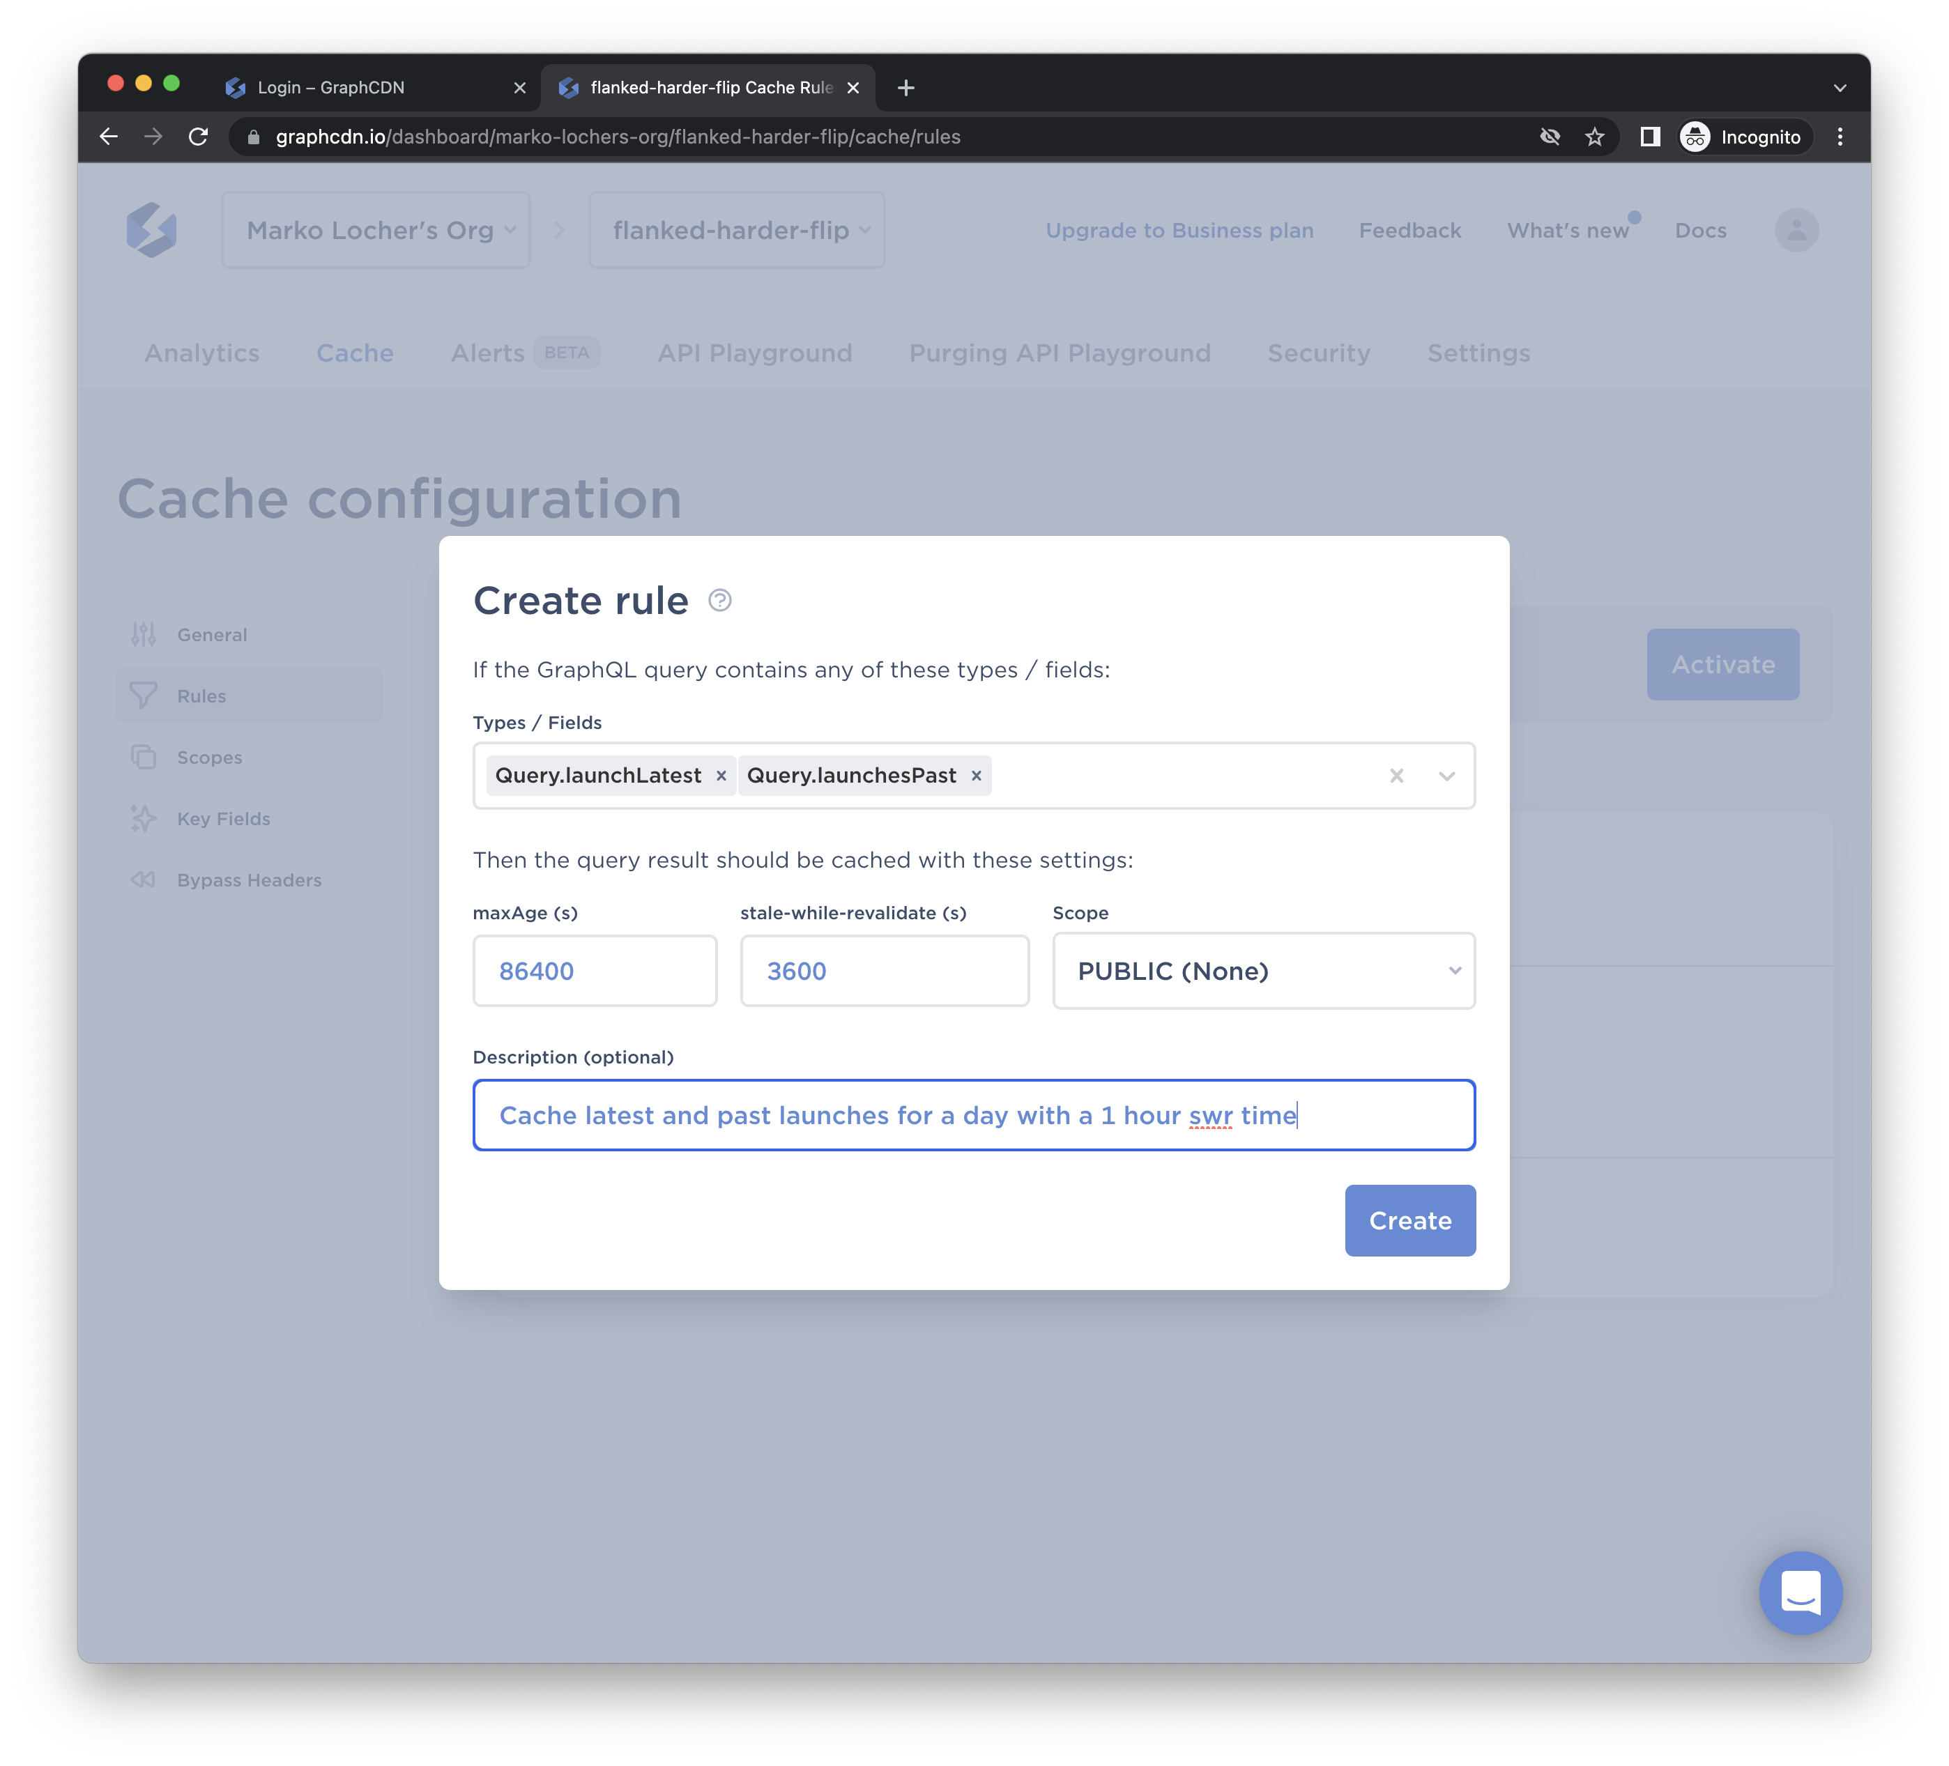
Task: Open the user avatar menu
Action: [x=1795, y=230]
